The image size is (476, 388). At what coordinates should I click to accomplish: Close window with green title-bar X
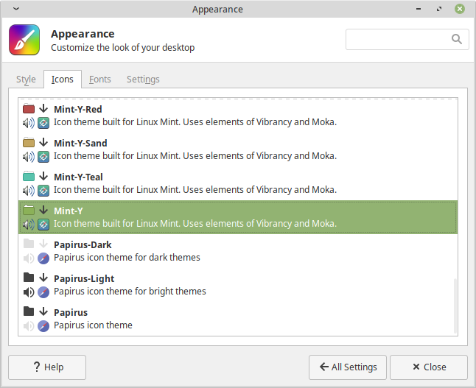pos(460,9)
